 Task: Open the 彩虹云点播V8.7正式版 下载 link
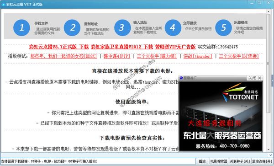tap(59, 47)
